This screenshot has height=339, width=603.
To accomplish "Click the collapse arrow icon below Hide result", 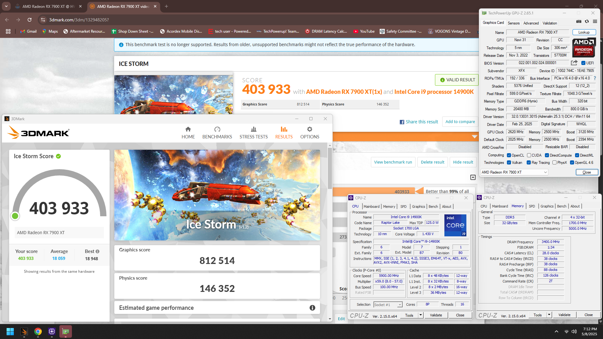I will 473,177.
